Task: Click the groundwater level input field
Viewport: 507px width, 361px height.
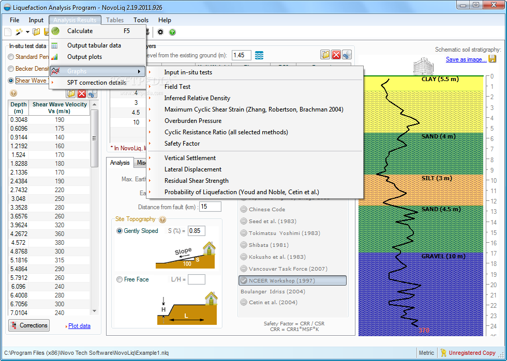Action: tap(241, 55)
